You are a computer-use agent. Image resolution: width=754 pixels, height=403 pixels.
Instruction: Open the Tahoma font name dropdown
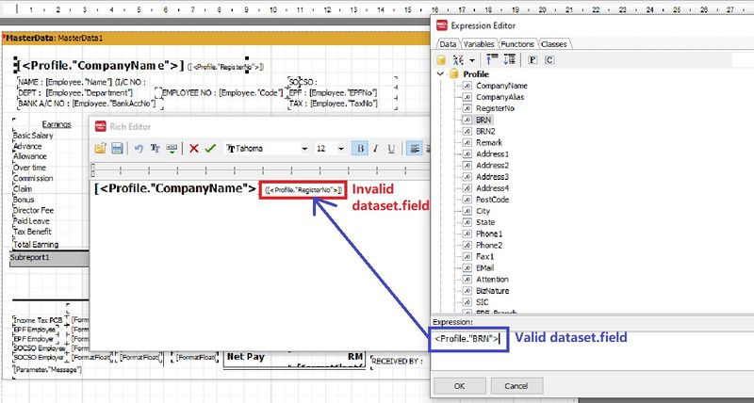pyautogui.click(x=304, y=149)
